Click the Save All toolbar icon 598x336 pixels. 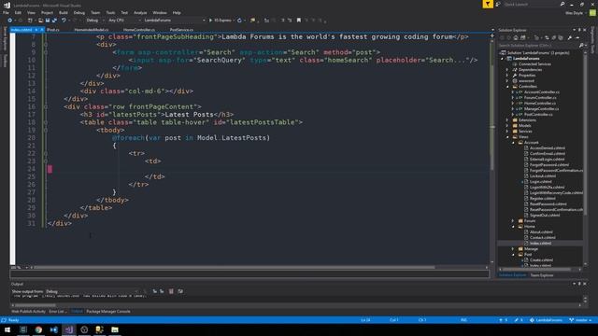(54, 21)
